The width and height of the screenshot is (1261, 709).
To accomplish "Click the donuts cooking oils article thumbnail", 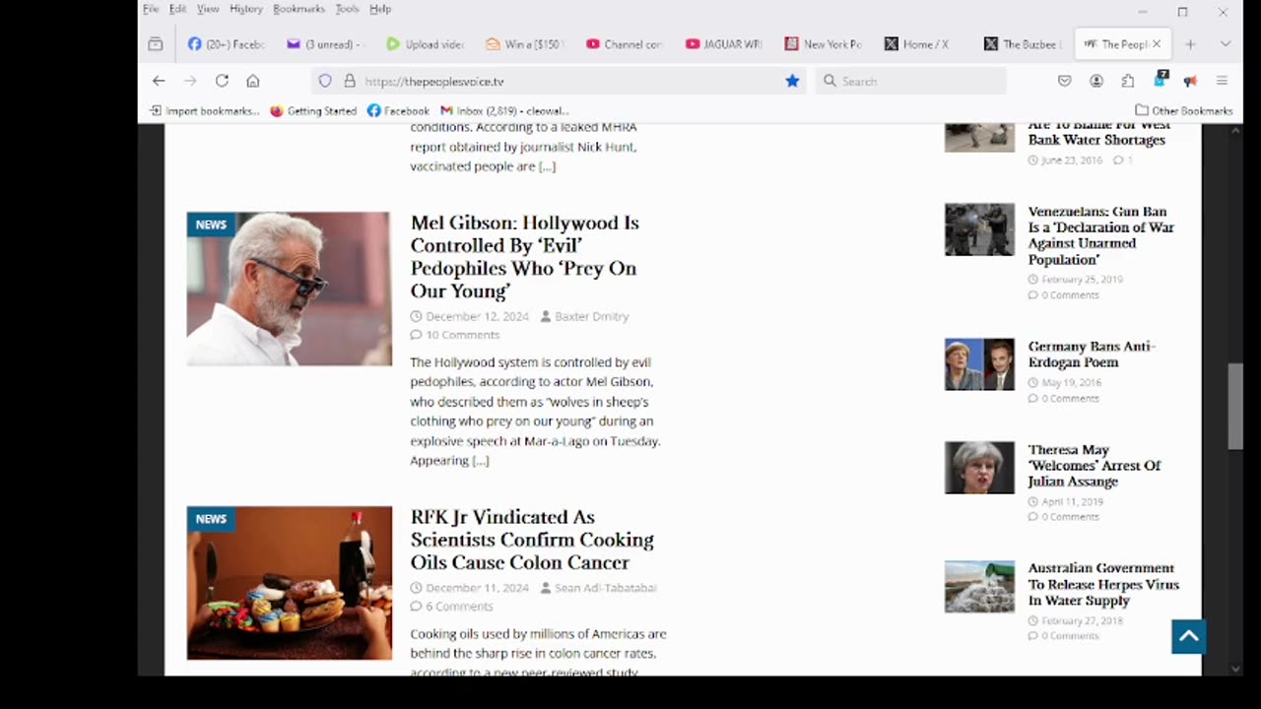I will (289, 583).
